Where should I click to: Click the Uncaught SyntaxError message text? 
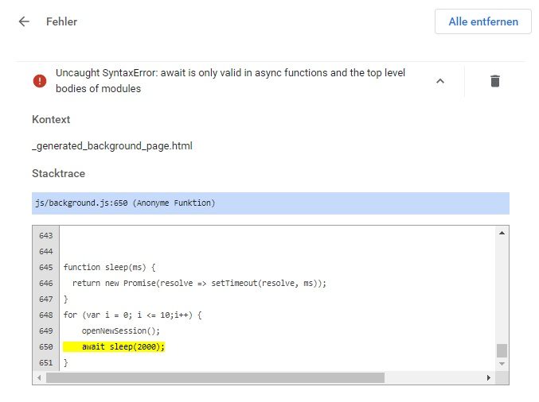tap(230, 80)
